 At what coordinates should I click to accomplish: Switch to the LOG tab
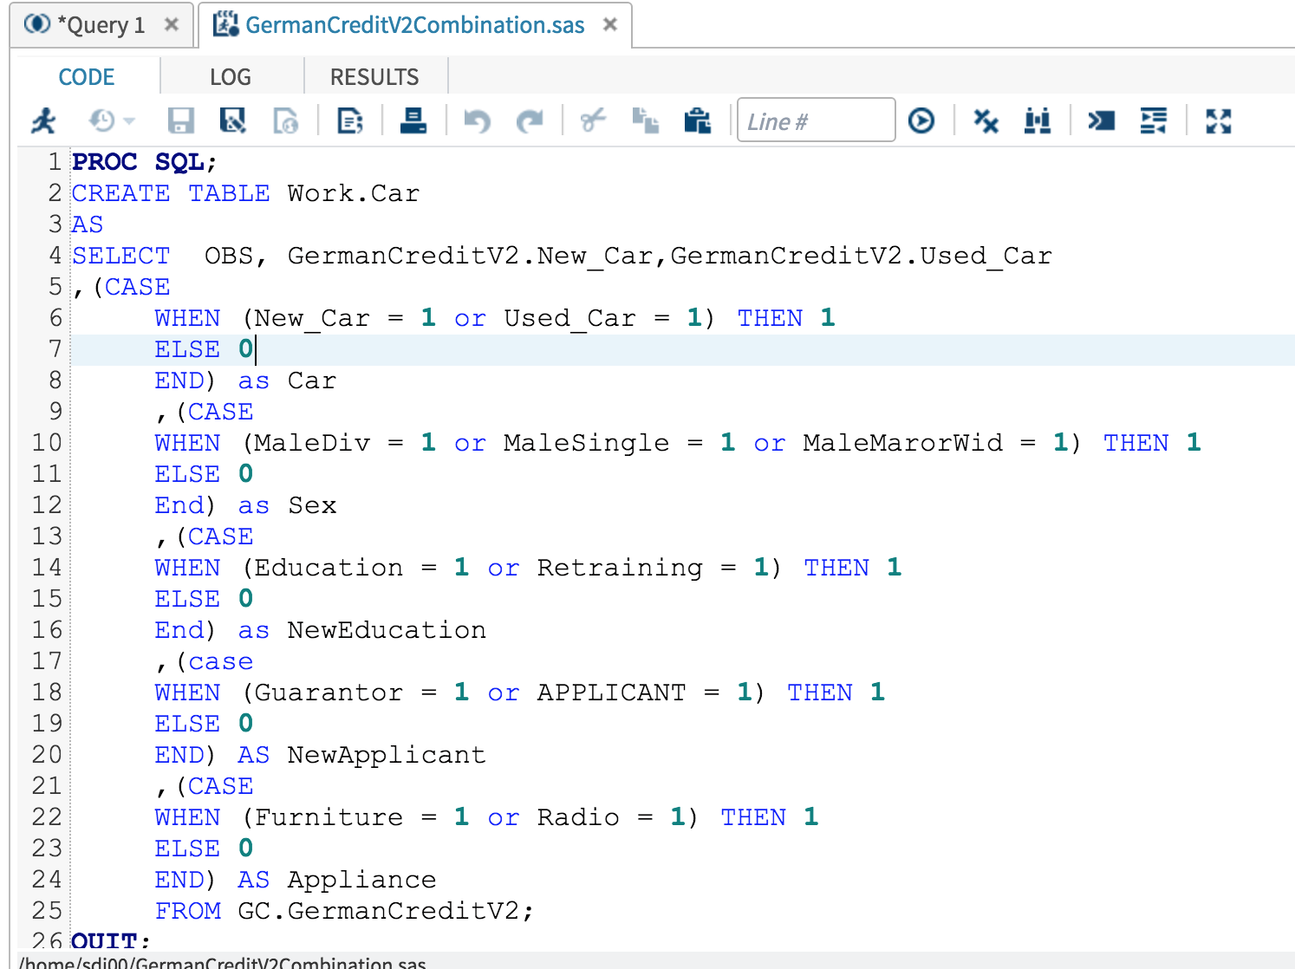(231, 76)
